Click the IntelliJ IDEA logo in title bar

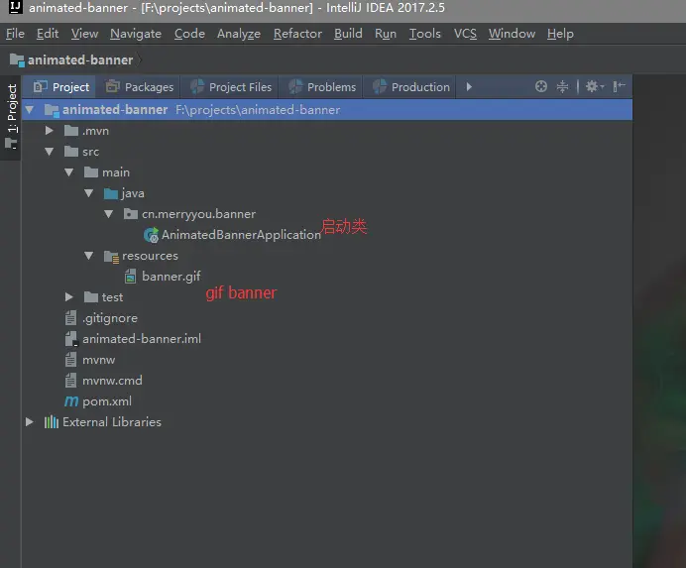click(x=15, y=7)
